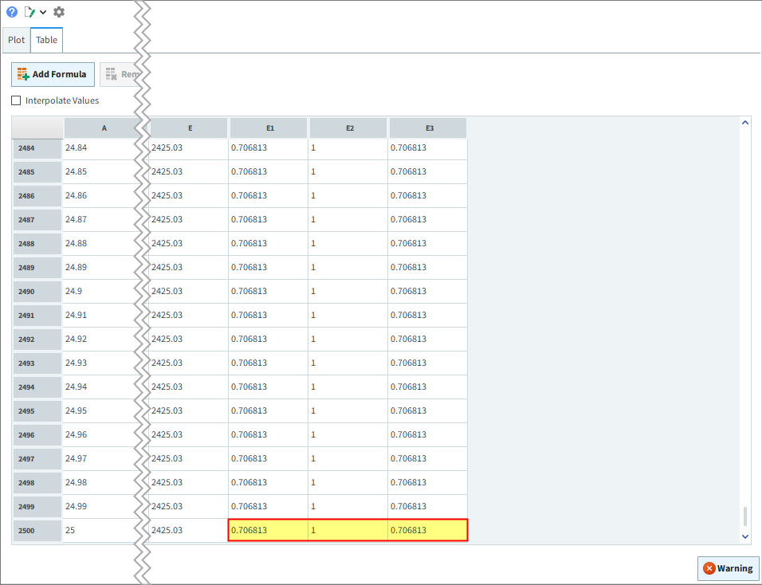Image resolution: width=762 pixels, height=585 pixels.
Task: Click the vertical scrollbar thumb
Action: [x=745, y=516]
